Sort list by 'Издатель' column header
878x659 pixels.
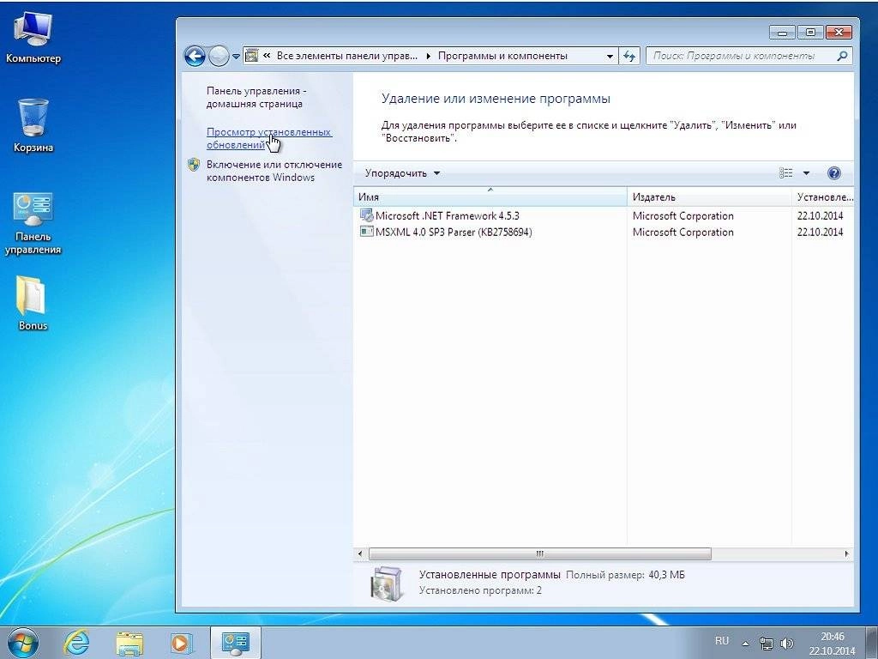coord(709,196)
